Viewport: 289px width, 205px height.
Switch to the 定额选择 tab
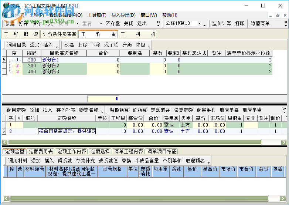pos(100,151)
